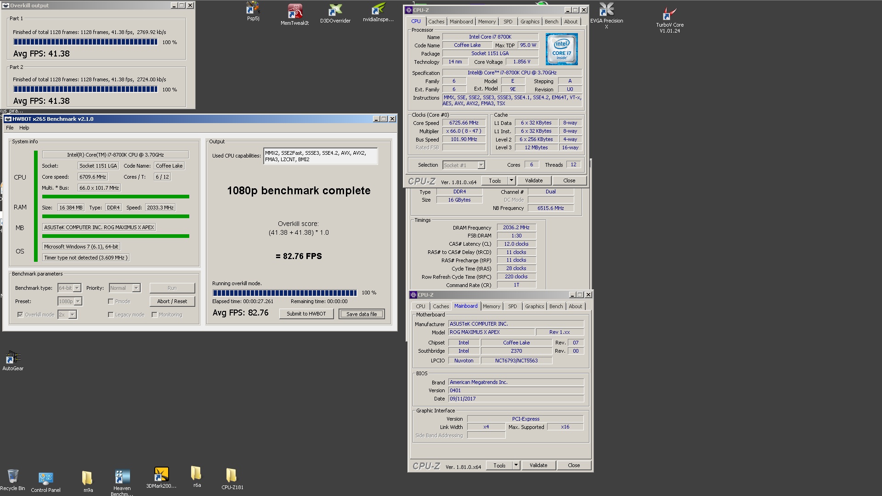Image resolution: width=882 pixels, height=496 pixels.
Task: Switch to Bench tab in upper CPU-Z
Action: coord(551,22)
